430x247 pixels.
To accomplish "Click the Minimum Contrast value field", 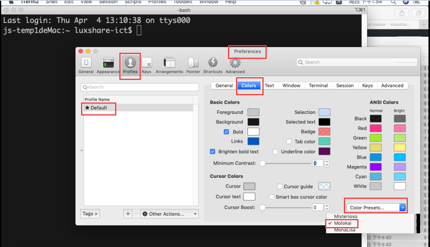I will (x=318, y=163).
